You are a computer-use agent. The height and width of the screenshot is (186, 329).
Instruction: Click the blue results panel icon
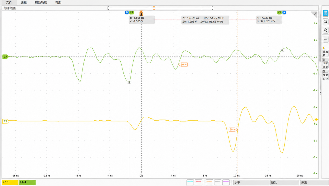tap(325, 13)
